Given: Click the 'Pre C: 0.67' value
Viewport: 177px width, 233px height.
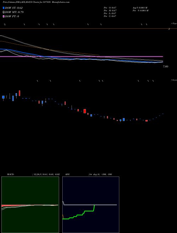Looking at the screenshot, I should (x=110, y=16).
